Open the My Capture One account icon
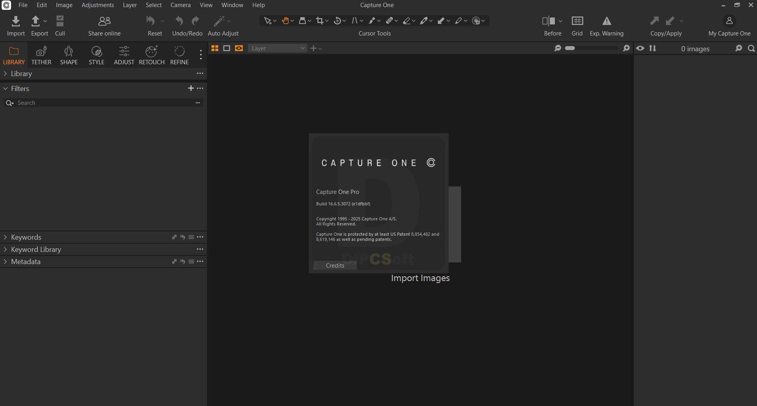This screenshot has width=757, height=406. click(x=729, y=20)
